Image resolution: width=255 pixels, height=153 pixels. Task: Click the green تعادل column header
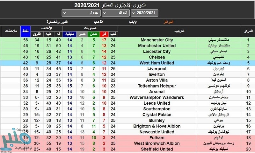tap(94, 34)
